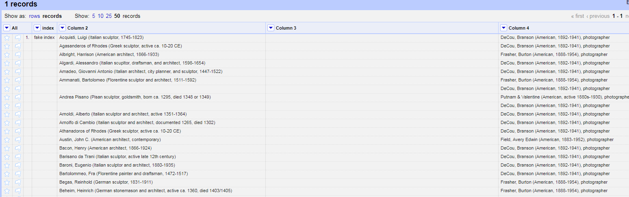Star the Athanadoros of Rhodes row
This screenshot has height=197, width=629.
click(x=7, y=131)
